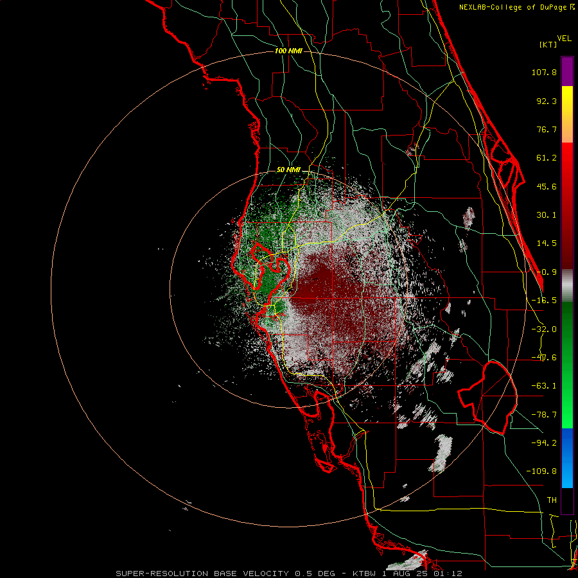Click the 50 NMI range ring label
The height and width of the screenshot is (578, 578).
[288, 170]
